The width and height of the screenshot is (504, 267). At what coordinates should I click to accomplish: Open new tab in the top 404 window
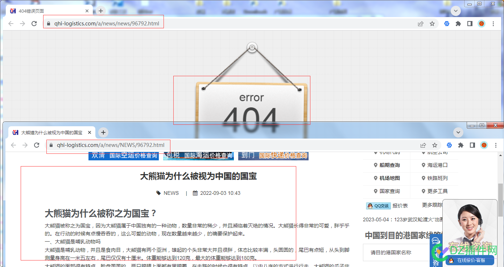[101, 11]
